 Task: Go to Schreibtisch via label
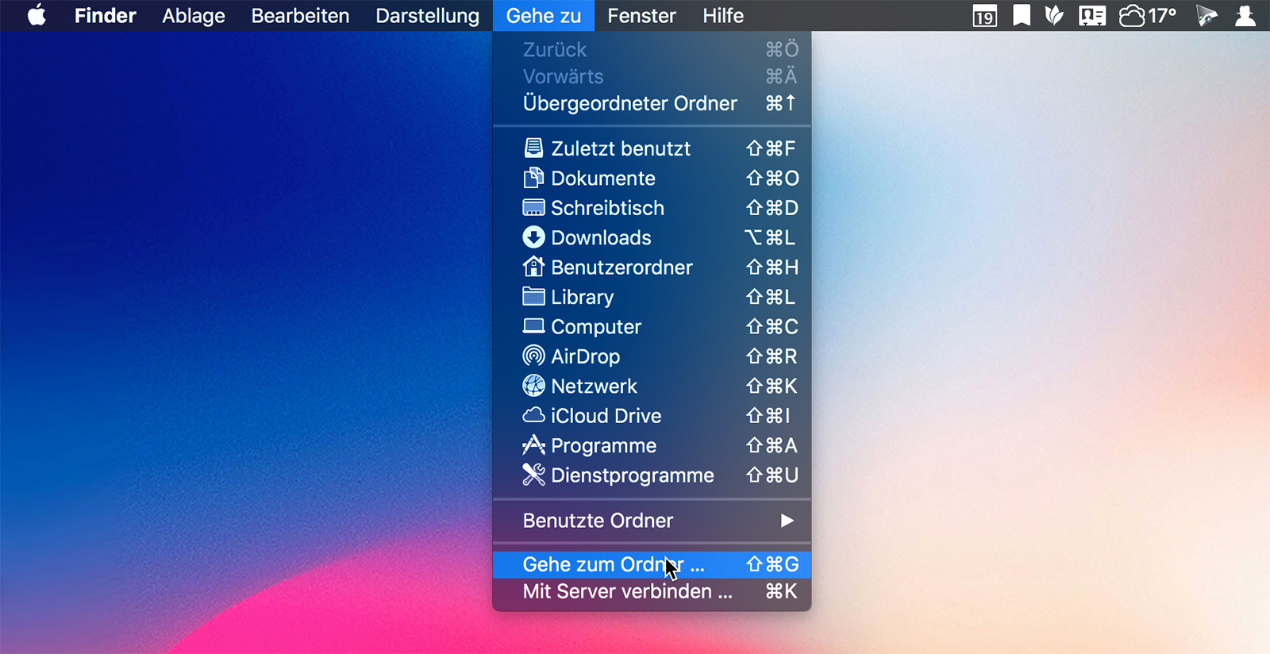click(607, 208)
